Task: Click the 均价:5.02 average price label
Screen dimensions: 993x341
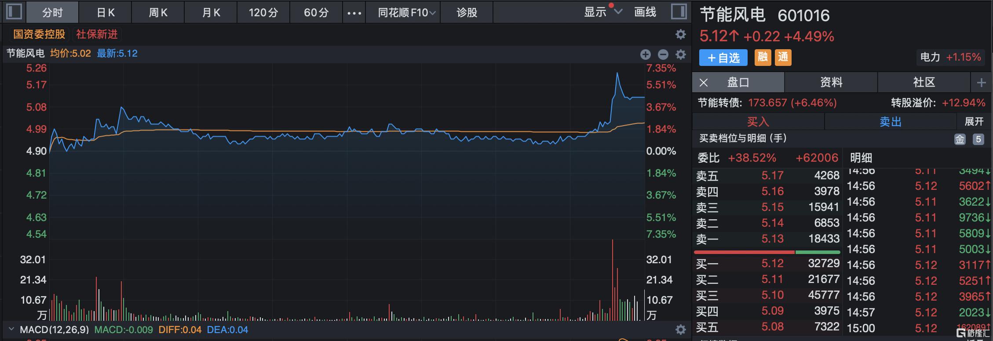Action: [70, 54]
